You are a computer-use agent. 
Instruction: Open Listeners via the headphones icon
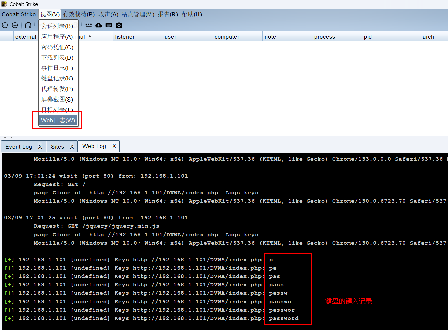pos(28,25)
